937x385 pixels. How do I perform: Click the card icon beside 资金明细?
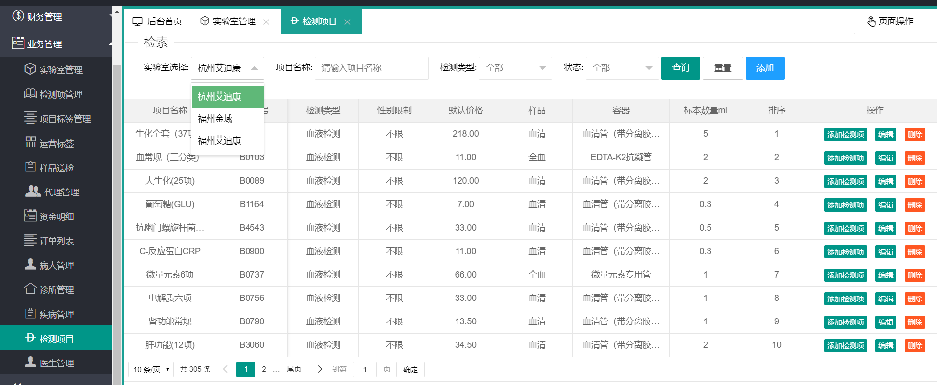pos(30,215)
